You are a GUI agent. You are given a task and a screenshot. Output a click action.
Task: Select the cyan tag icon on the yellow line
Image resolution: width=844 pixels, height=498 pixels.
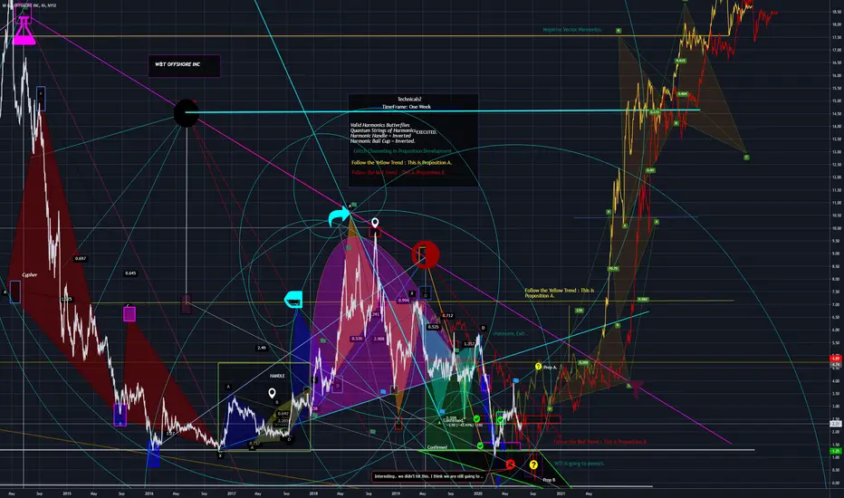pyautogui.click(x=293, y=300)
